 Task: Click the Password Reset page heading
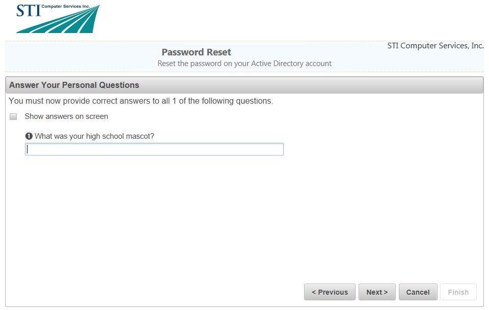click(x=196, y=52)
